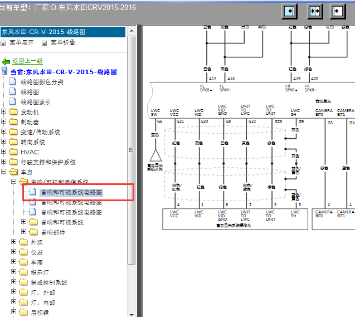Screen dimensions: 355x317
Task: Click folder icon next to 后视镜
Action: (x=23, y=312)
